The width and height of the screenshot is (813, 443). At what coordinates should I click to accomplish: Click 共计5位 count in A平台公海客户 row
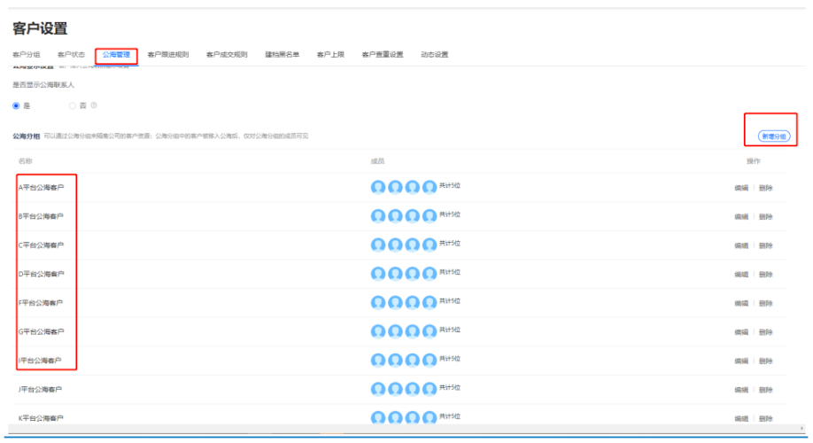tap(450, 185)
